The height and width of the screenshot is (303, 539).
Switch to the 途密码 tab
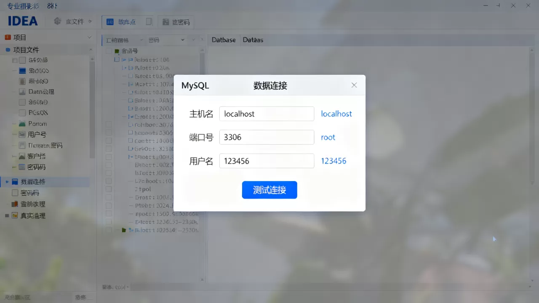[x=176, y=22]
